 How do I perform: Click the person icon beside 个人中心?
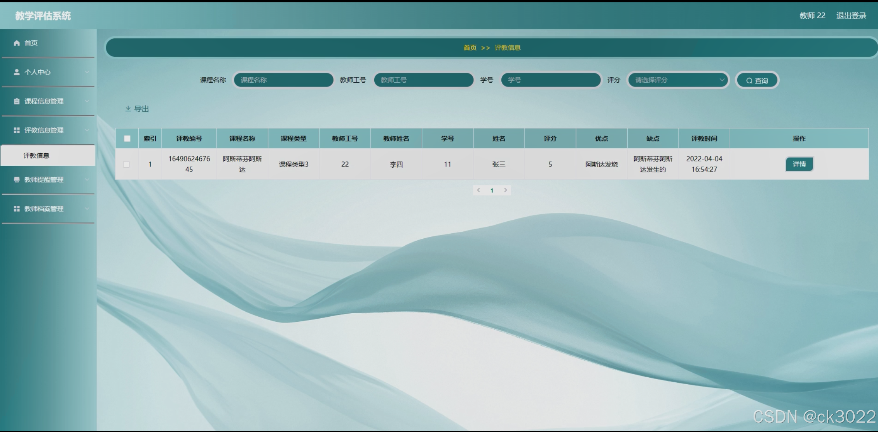pos(17,72)
